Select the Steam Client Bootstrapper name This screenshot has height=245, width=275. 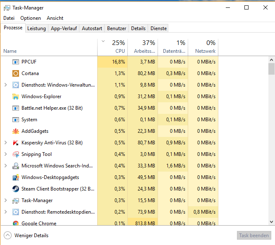(58, 189)
